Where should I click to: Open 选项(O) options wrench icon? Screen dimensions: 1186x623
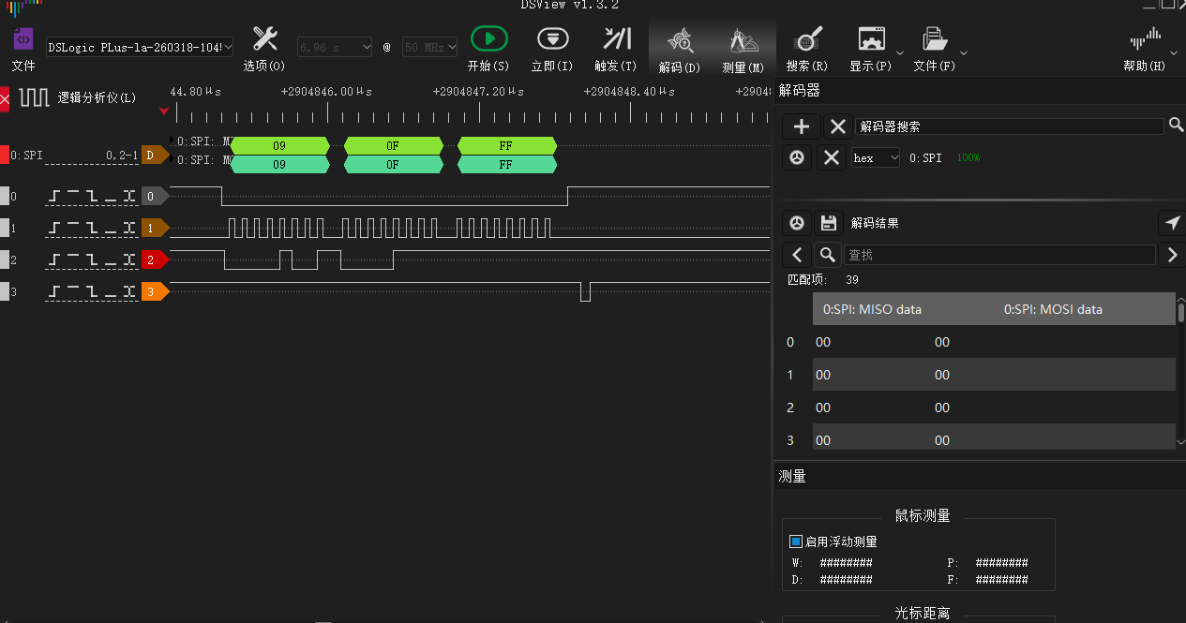[265, 38]
